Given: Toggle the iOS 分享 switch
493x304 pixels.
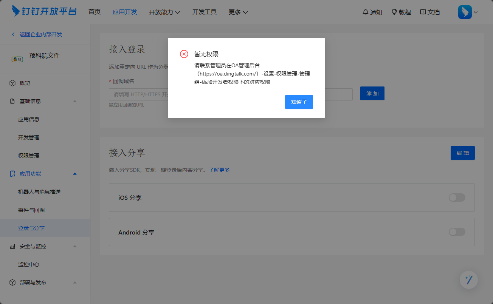Looking at the screenshot, I should pyautogui.click(x=457, y=198).
